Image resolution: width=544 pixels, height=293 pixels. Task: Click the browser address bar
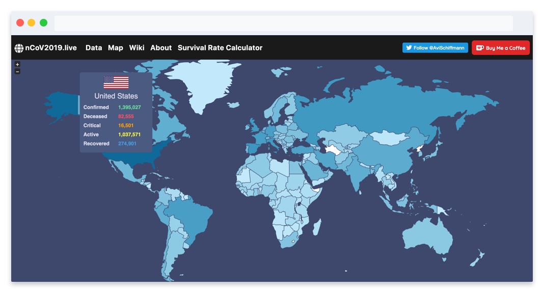coord(283,23)
